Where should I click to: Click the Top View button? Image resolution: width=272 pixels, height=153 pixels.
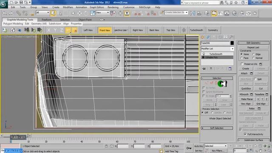(171, 30)
